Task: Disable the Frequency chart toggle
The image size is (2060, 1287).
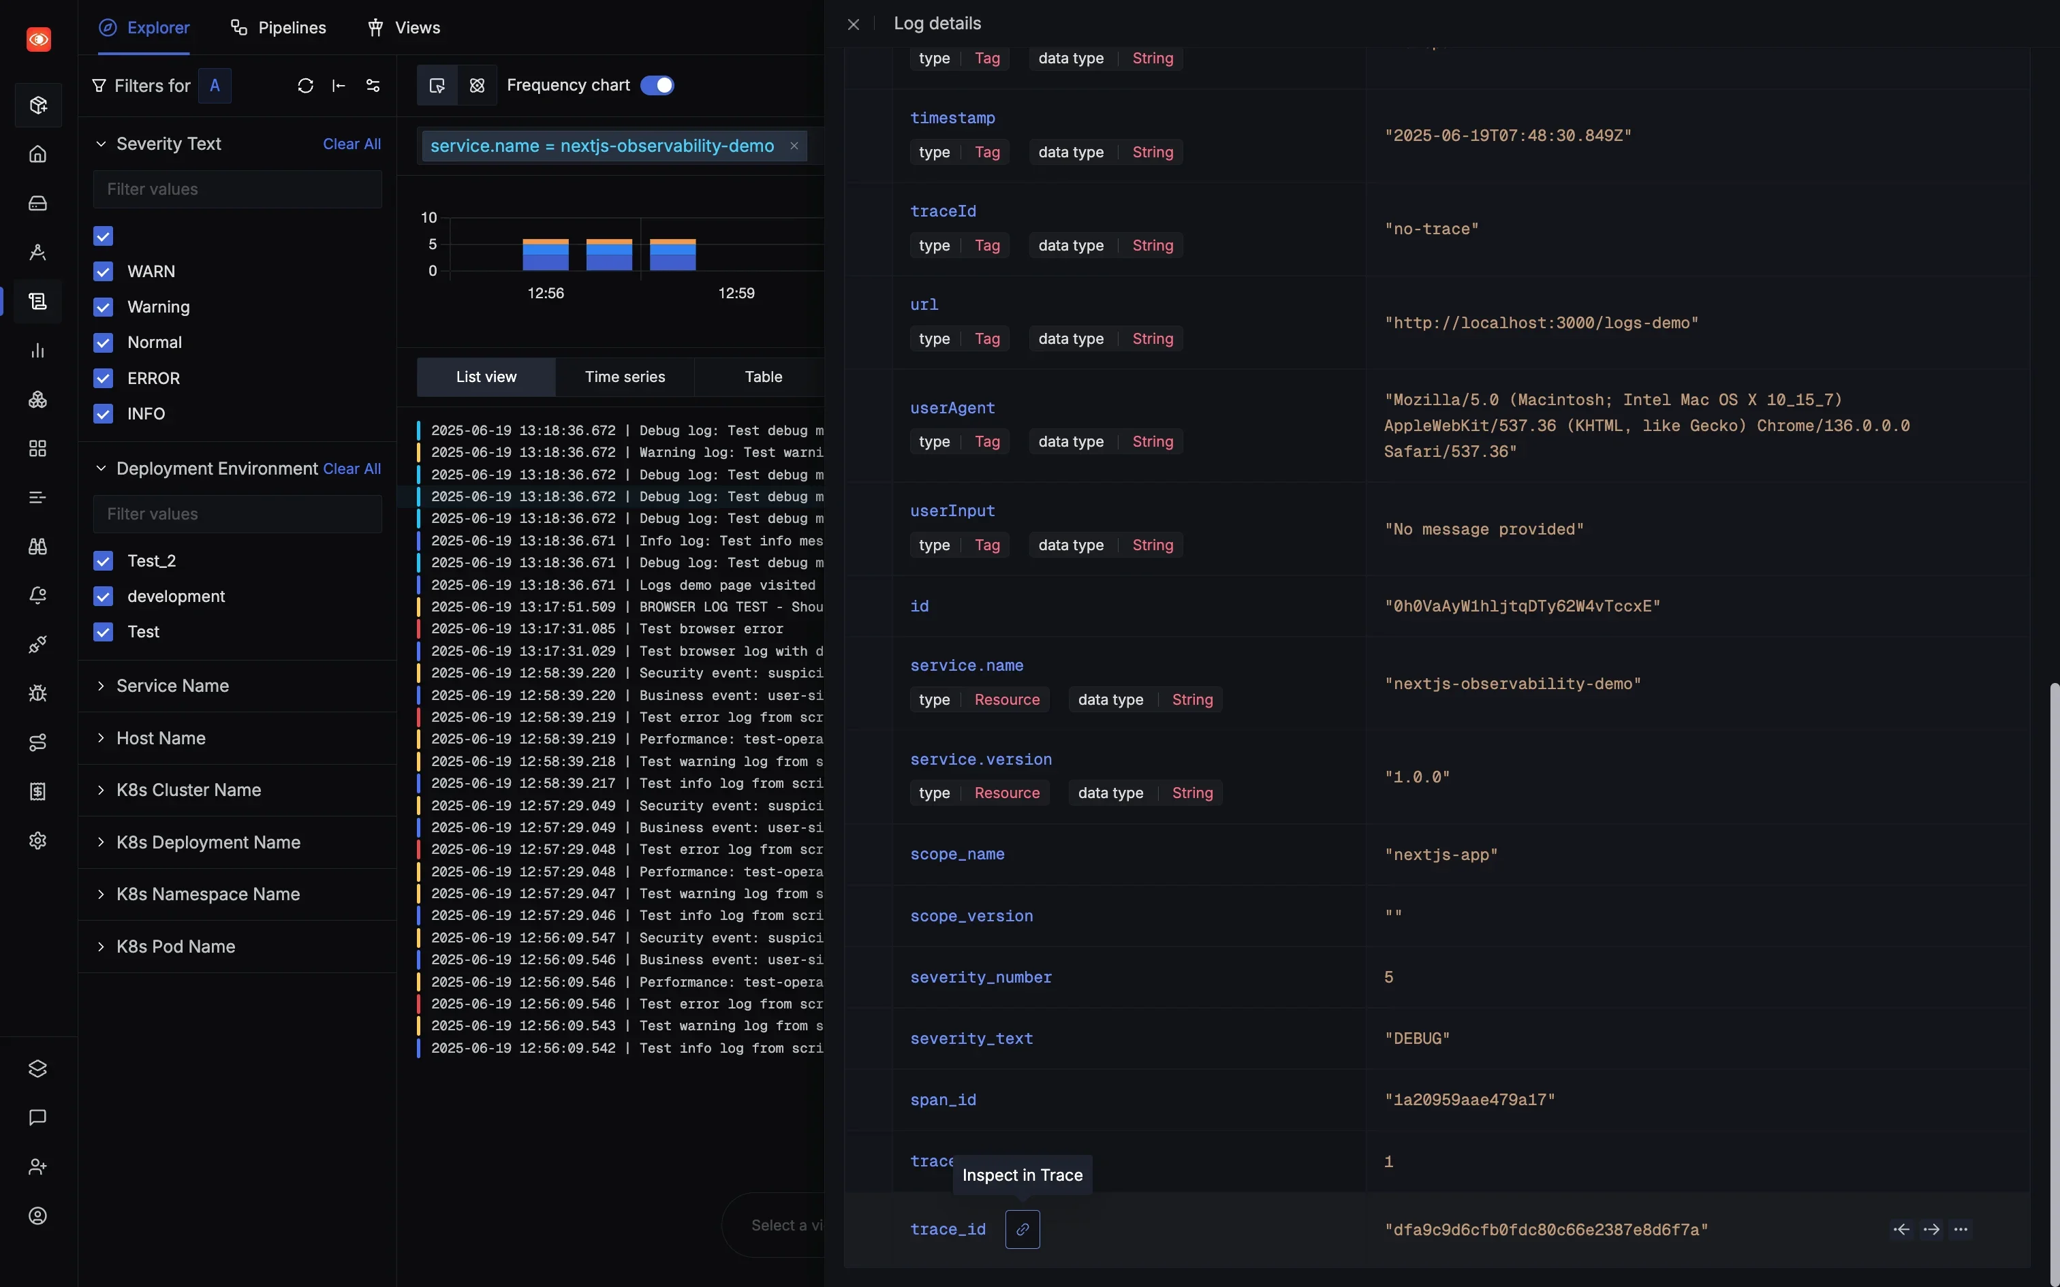Action: (x=657, y=85)
